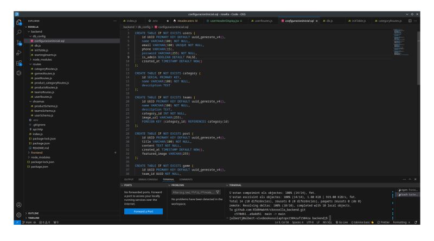Image resolution: width=434 pixels, height=241 pixels.
Task: Switch to the db.js editor tab
Action: point(328,21)
